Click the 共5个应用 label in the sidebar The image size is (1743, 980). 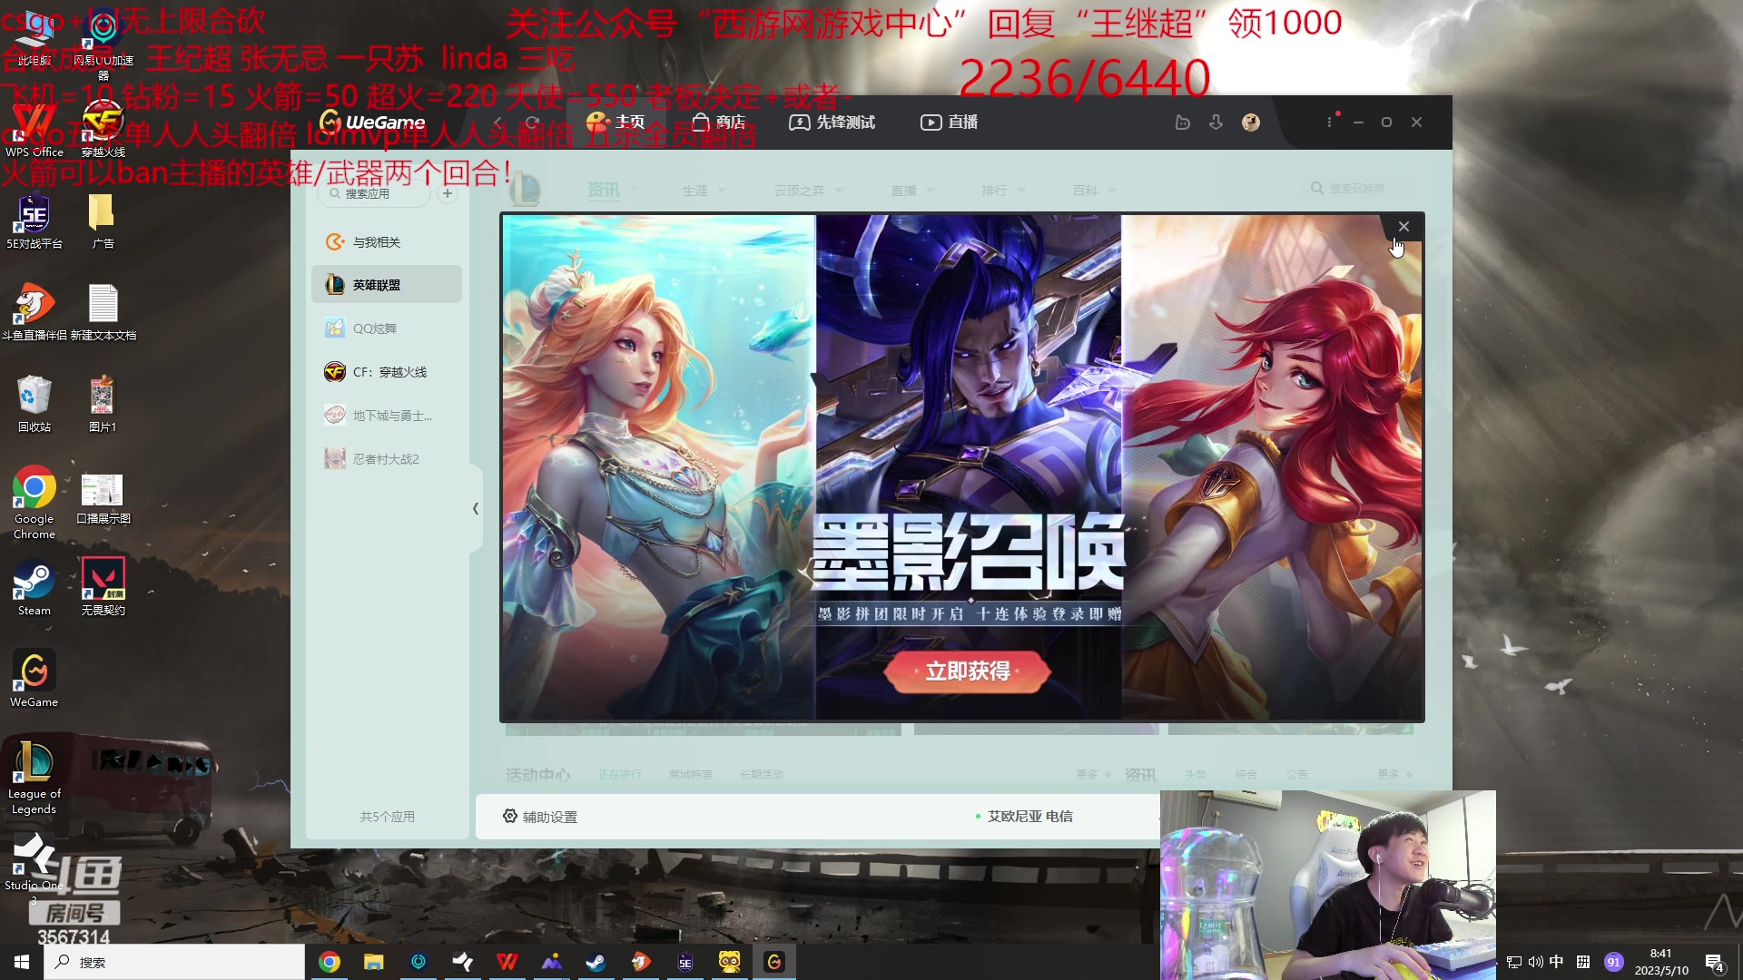click(x=388, y=817)
